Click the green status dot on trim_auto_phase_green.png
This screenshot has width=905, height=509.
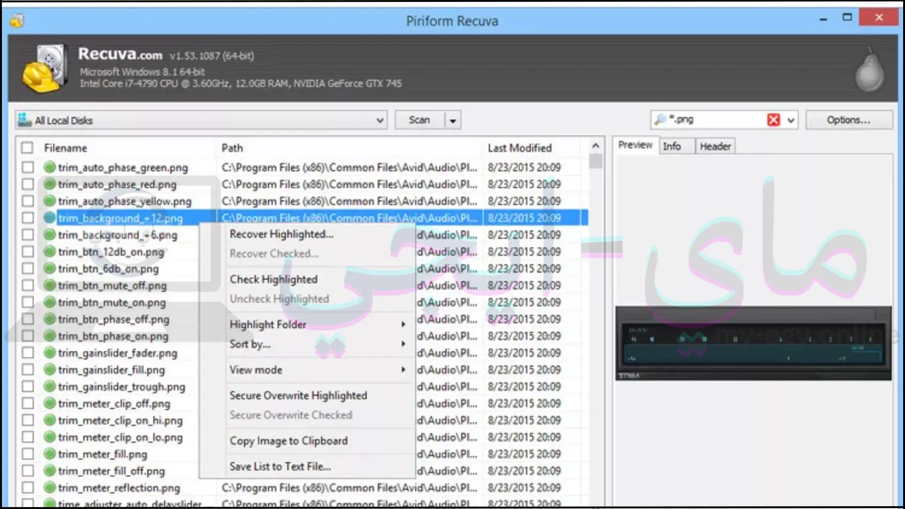[x=49, y=167]
